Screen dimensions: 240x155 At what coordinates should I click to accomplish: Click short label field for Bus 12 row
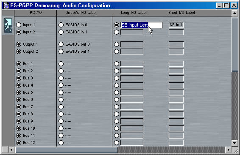176,143
